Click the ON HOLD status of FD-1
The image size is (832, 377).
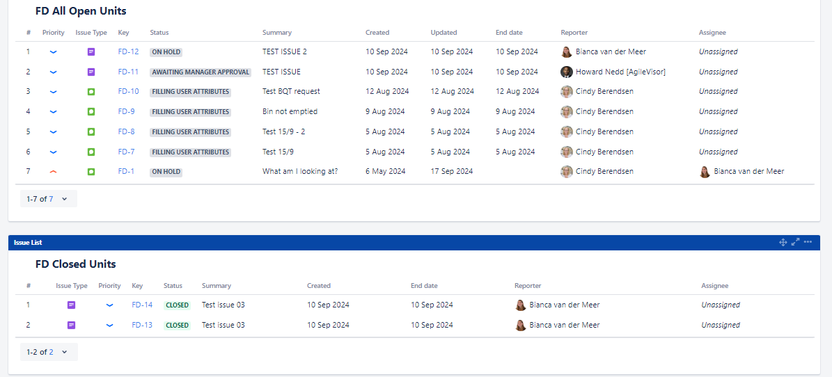pos(166,172)
